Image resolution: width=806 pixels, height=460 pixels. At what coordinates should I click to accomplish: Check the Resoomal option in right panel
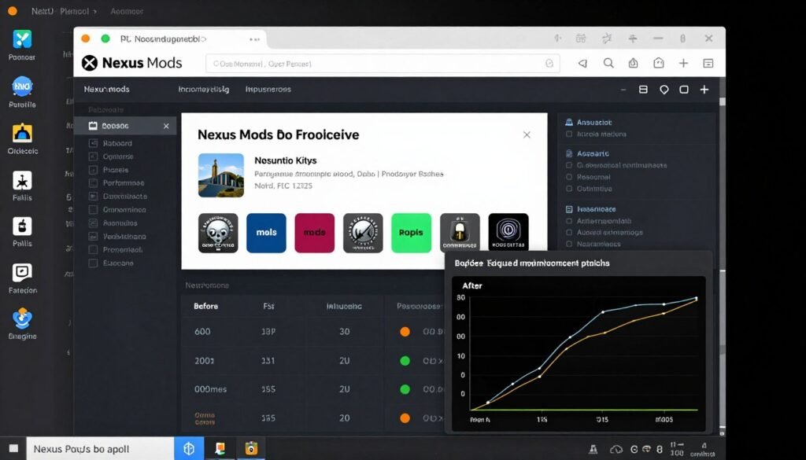point(569,177)
